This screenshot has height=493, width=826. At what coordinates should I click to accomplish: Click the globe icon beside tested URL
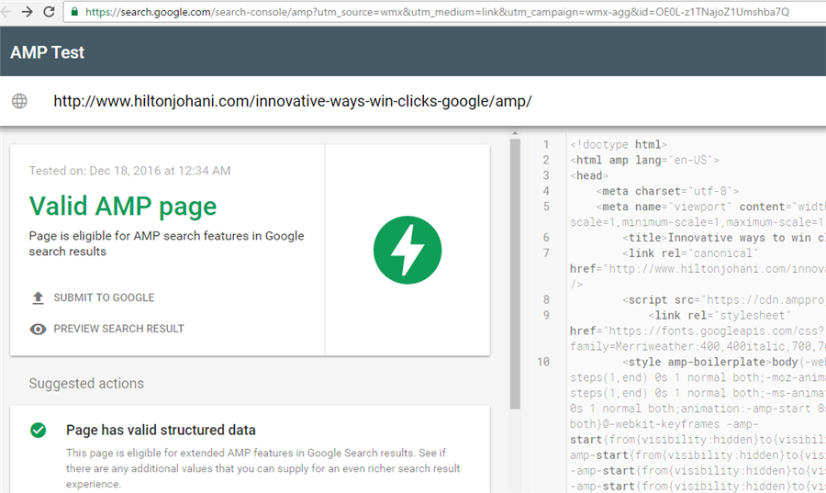pyautogui.click(x=19, y=101)
